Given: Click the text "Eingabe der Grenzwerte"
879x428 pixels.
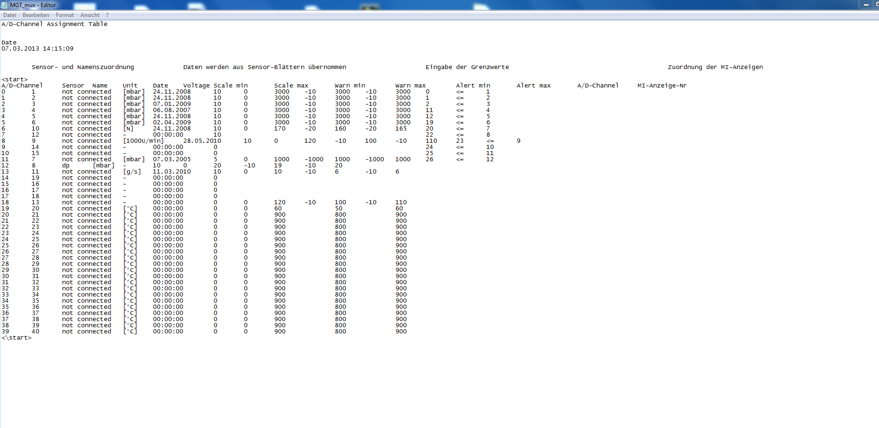Looking at the screenshot, I should pyautogui.click(x=467, y=67).
